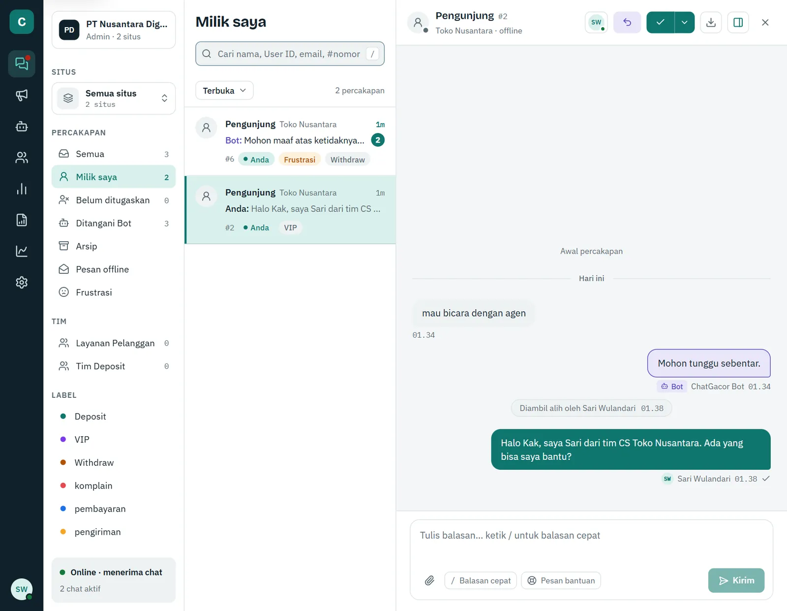Expand the resolve options dropdown arrow

click(685, 22)
